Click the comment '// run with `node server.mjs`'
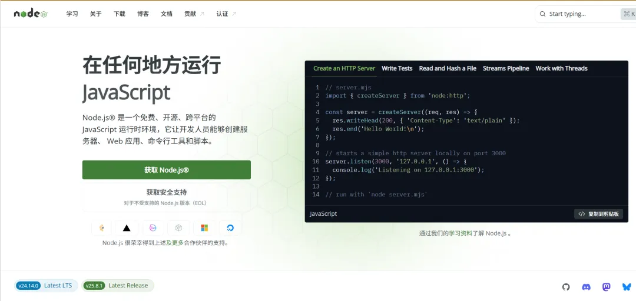 [x=376, y=195]
